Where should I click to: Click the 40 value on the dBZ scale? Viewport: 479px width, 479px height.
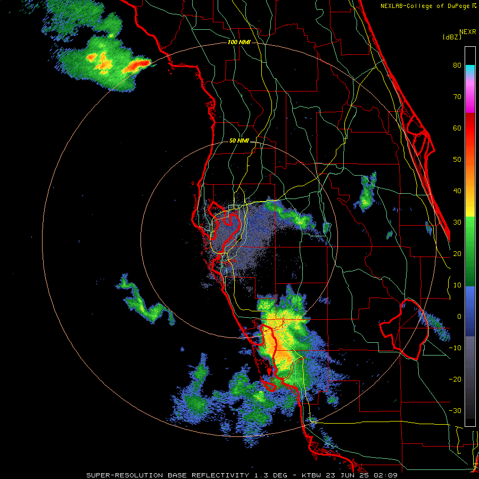tap(457, 191)
